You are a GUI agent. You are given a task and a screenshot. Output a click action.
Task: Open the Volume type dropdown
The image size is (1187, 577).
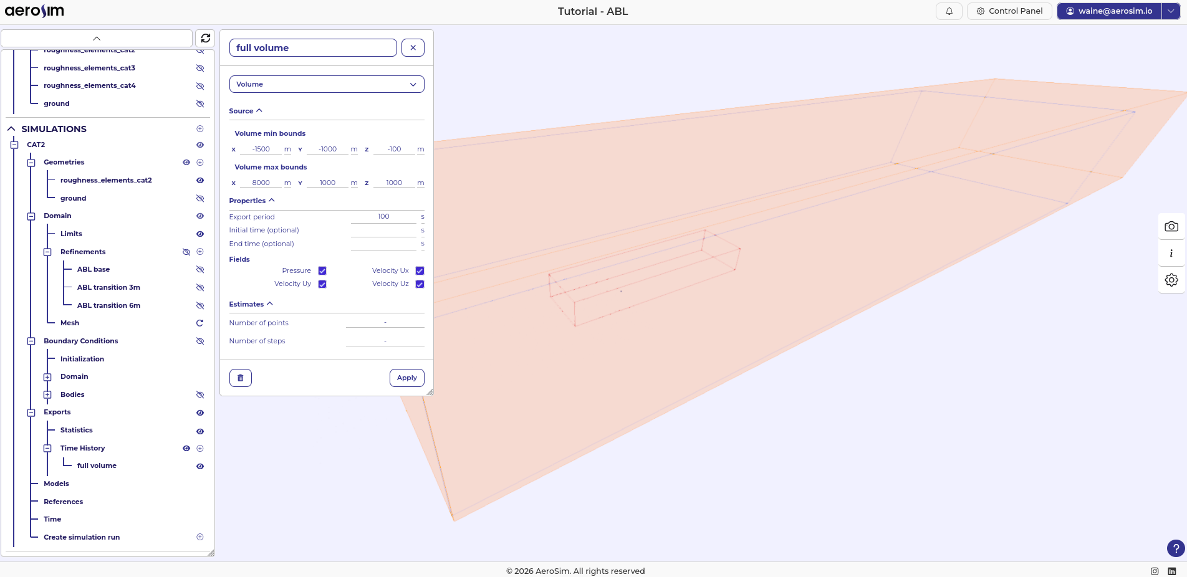[327, 85]
